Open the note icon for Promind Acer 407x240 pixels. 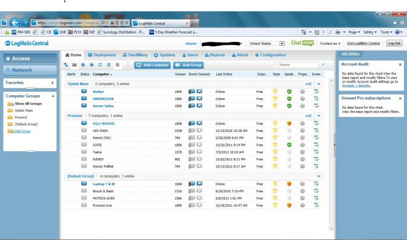275,205
